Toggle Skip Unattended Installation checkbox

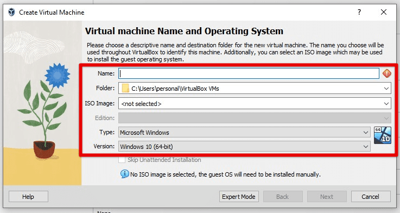(x=122, y=160)
